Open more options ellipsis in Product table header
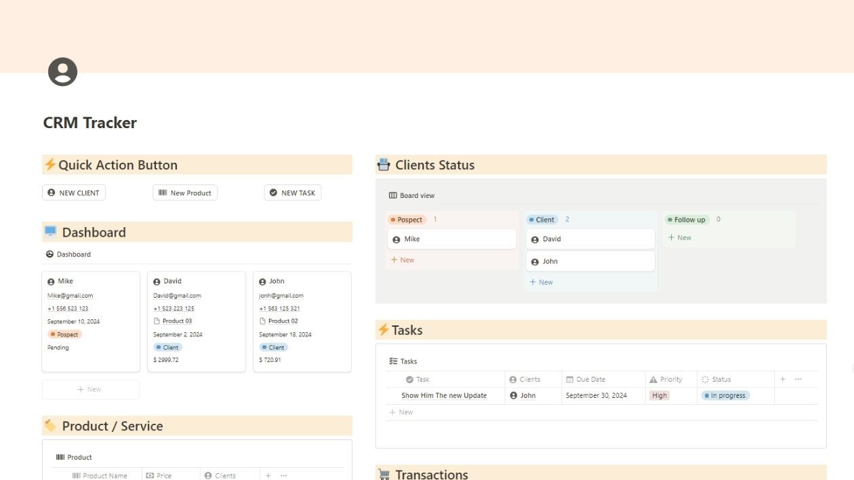This screenshot has width=854, height=480. 283,476
